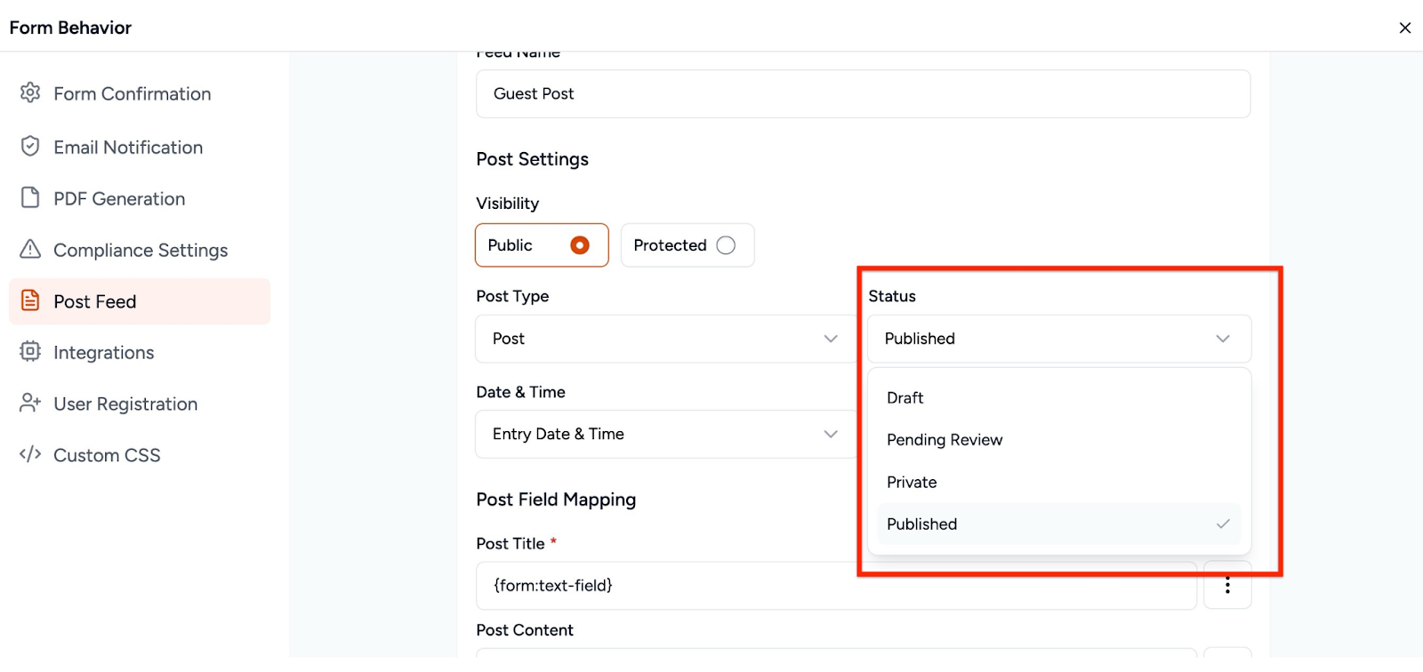Click the Form Confirmation gear icon
Screen dimensions: 1423x672
[x=30, y=93]
